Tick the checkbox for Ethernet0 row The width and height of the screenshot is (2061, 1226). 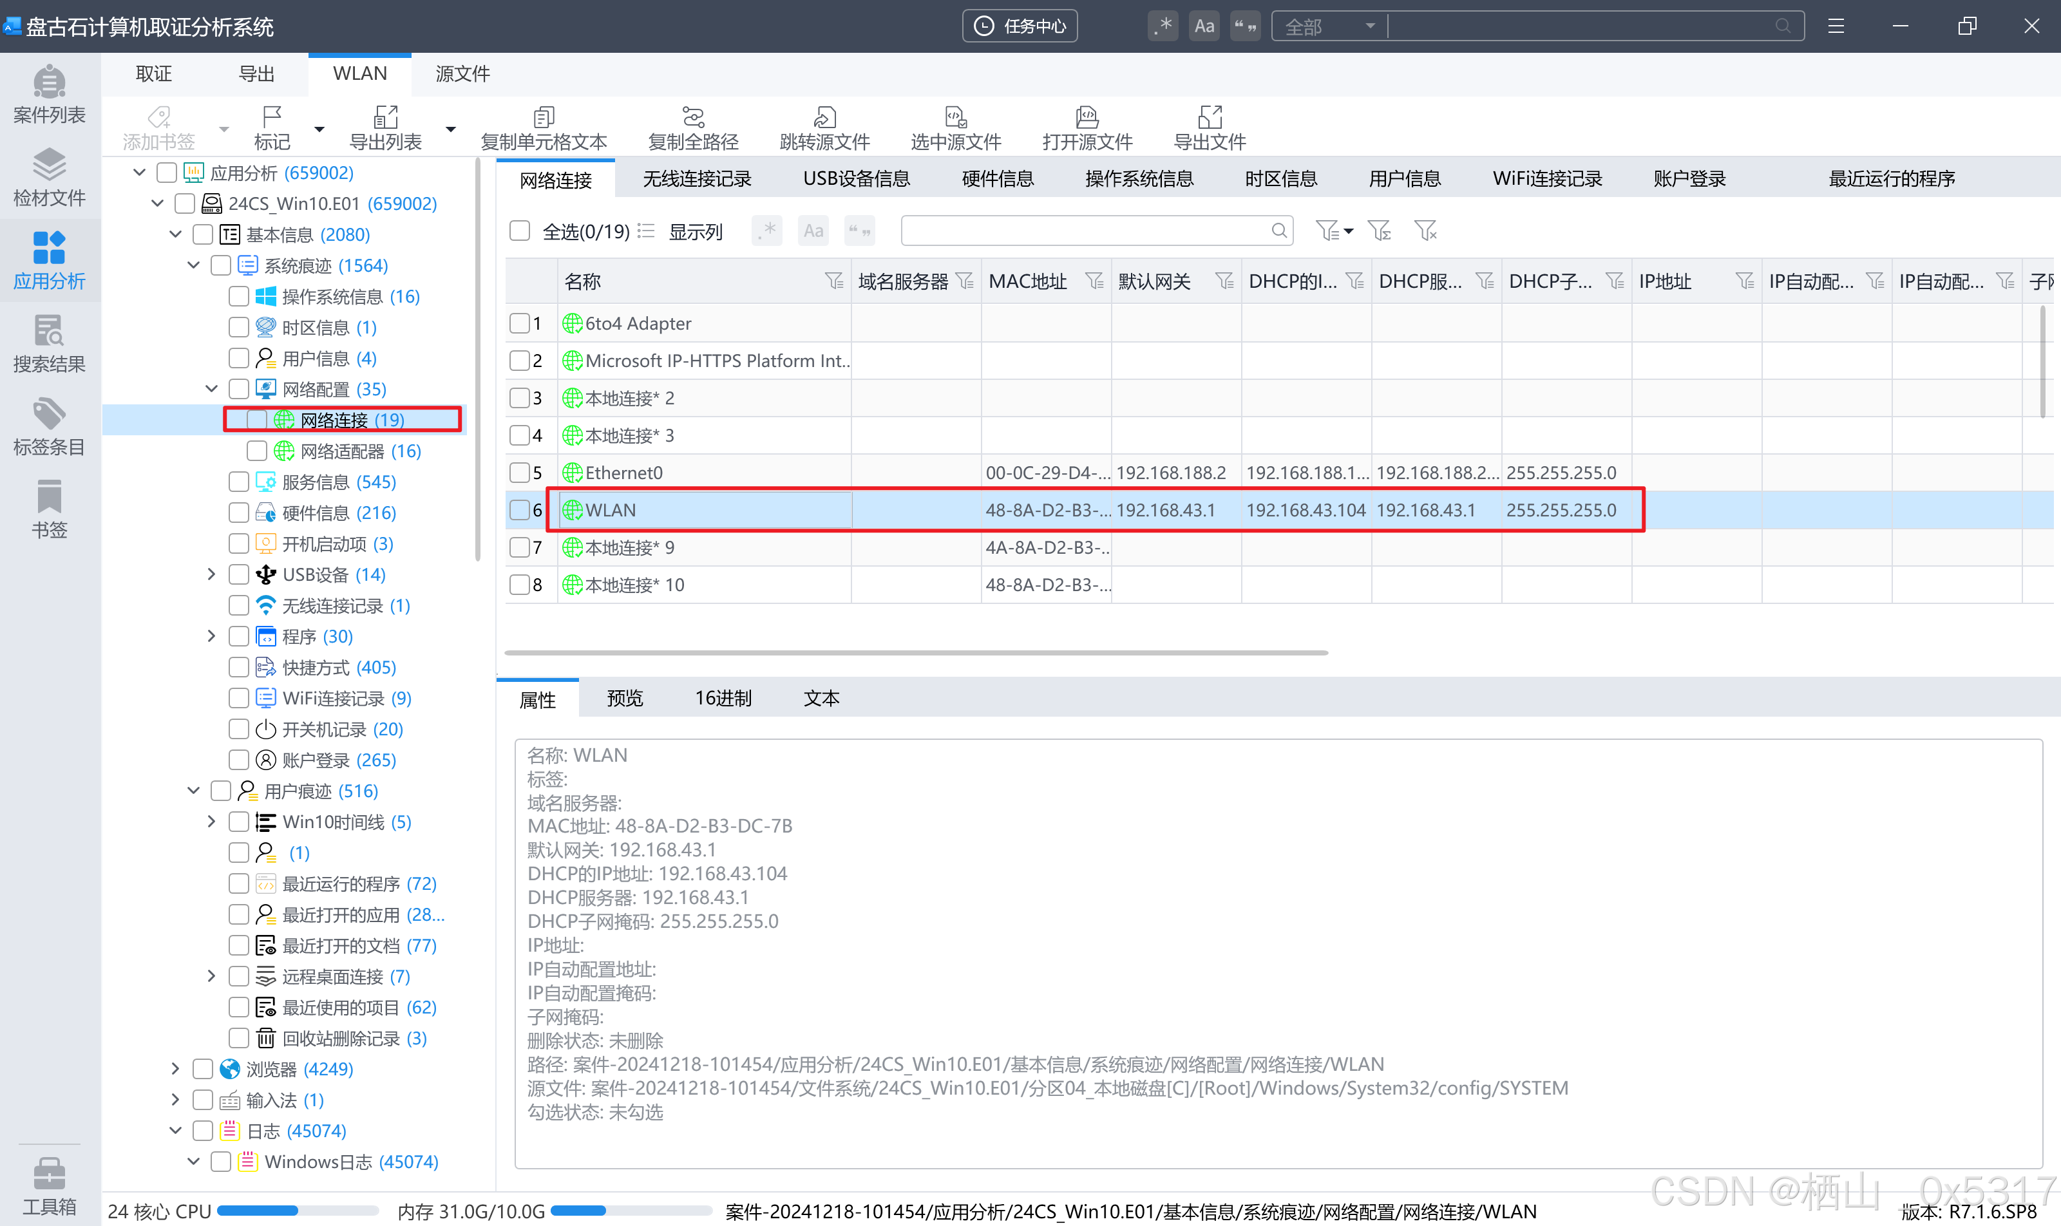coord(520,473)
